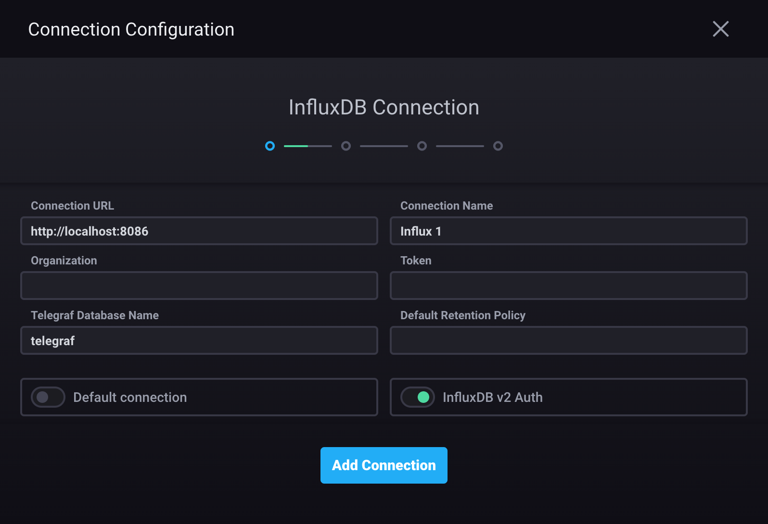The image size is (768, 524).
Task: Focus the Connection URL input field
Action: [x=199, y=231]
